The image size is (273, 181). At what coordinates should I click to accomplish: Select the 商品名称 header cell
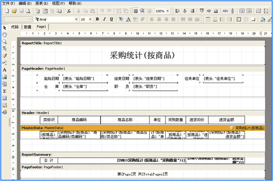(125, 120)
